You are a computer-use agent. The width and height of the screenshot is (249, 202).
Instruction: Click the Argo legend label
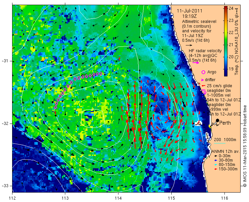pyautogui.click(x=212, y=72)
